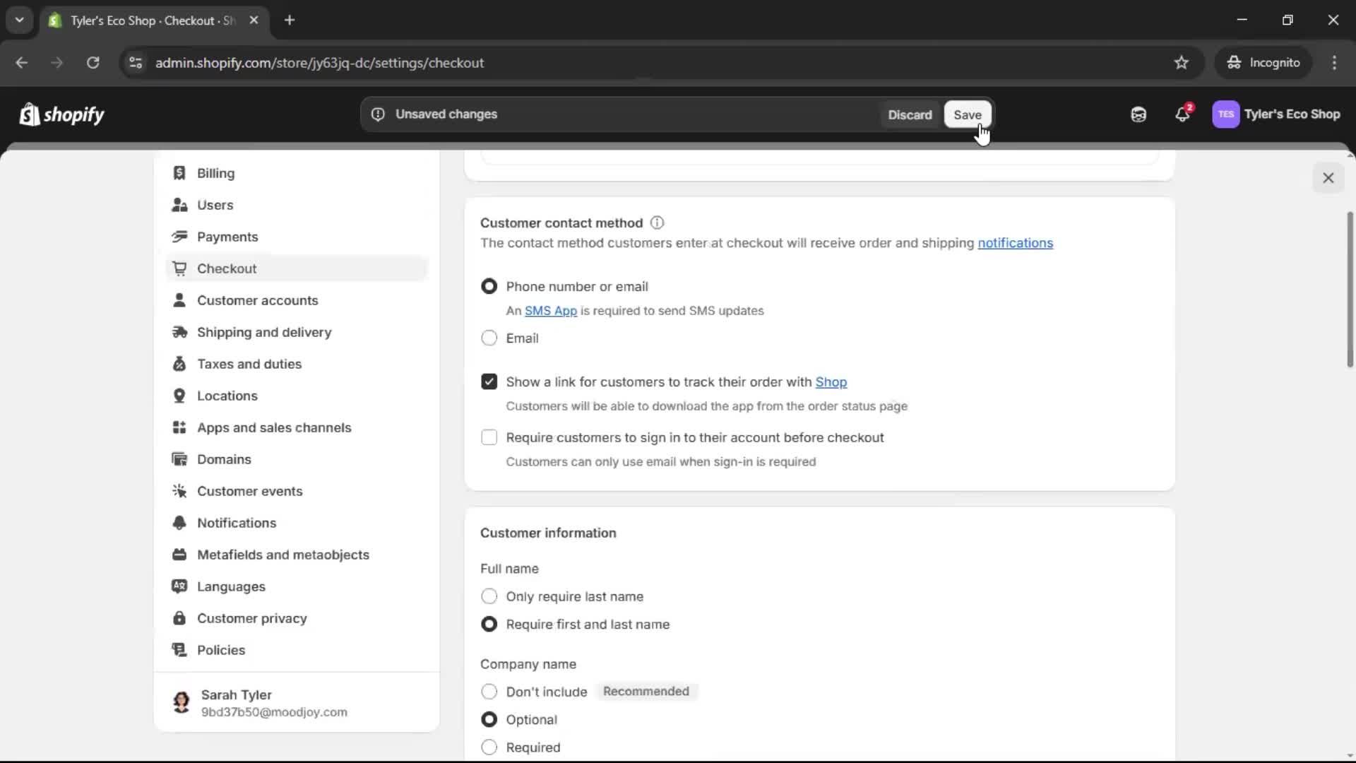Open Users settings in the sidebar
This screenshot has height=763, width=1356.
[215, 205]
